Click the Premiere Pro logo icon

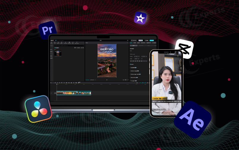pos(47,30)
